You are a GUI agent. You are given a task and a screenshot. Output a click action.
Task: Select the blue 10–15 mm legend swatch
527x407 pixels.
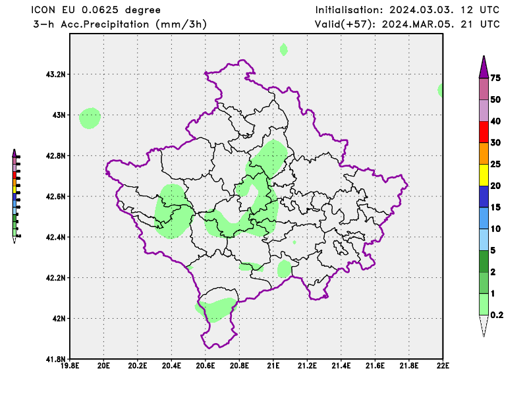(484, 218)
